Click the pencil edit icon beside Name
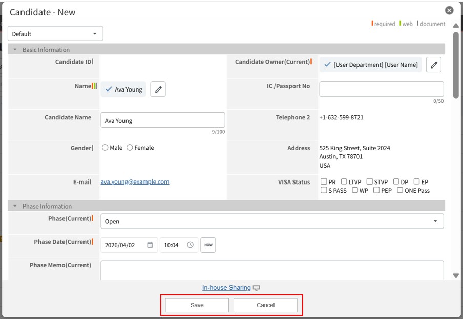463x319 pixels. 158,89
